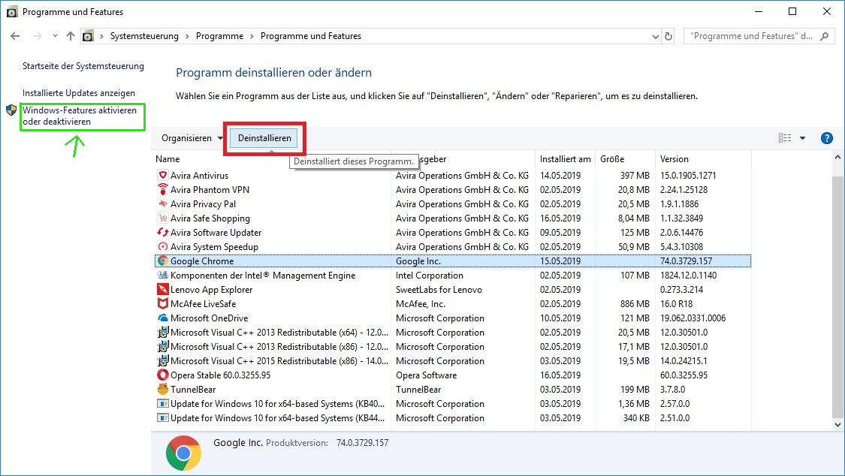Click the scrollbar up arrow
Viewport: 845px width, 476px height.
(x=837, y=157)
